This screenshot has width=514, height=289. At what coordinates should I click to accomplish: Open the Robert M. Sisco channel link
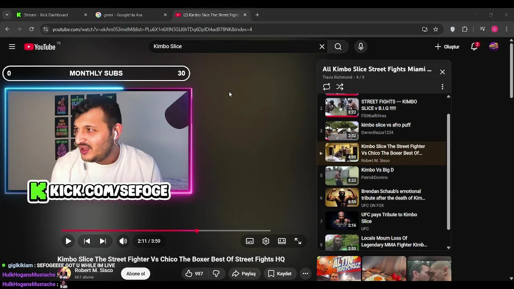(x=94, y=271)
